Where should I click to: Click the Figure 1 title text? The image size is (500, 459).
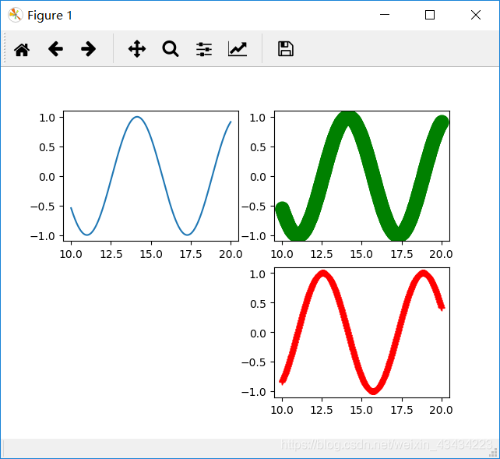(x=50, y=16)
